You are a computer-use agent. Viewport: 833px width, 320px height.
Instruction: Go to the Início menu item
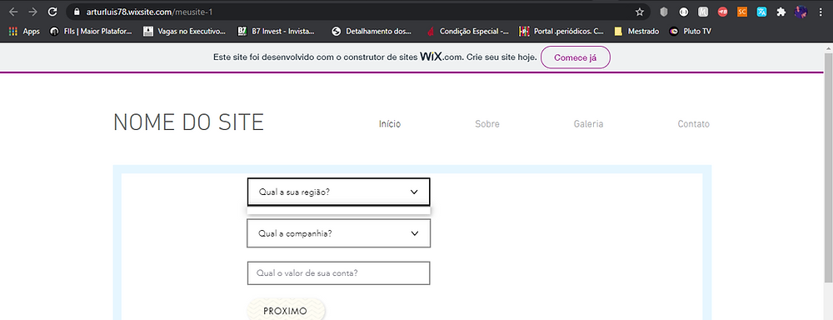pos(389,124)
